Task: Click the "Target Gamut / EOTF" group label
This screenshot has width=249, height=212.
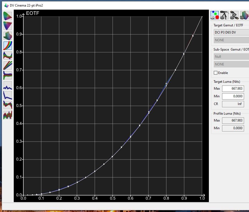Action: pos(228,25)
